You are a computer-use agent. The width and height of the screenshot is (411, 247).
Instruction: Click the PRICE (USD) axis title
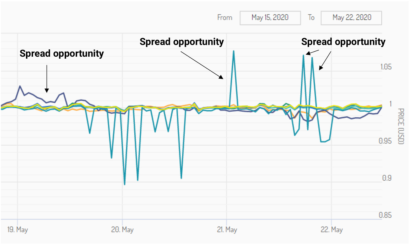(x=401, y=126)
